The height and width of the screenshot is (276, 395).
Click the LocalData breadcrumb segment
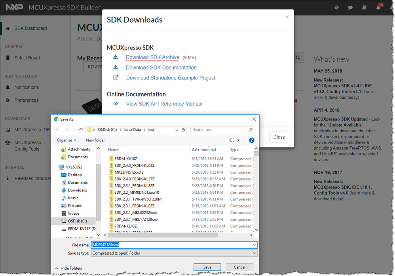coord(133,130)
